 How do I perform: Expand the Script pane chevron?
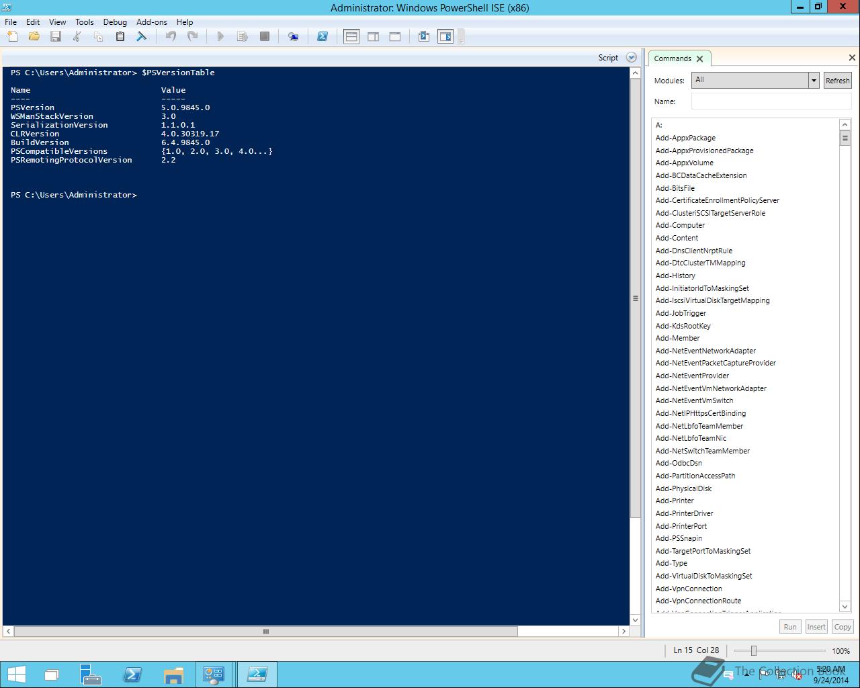coord(631,58)
